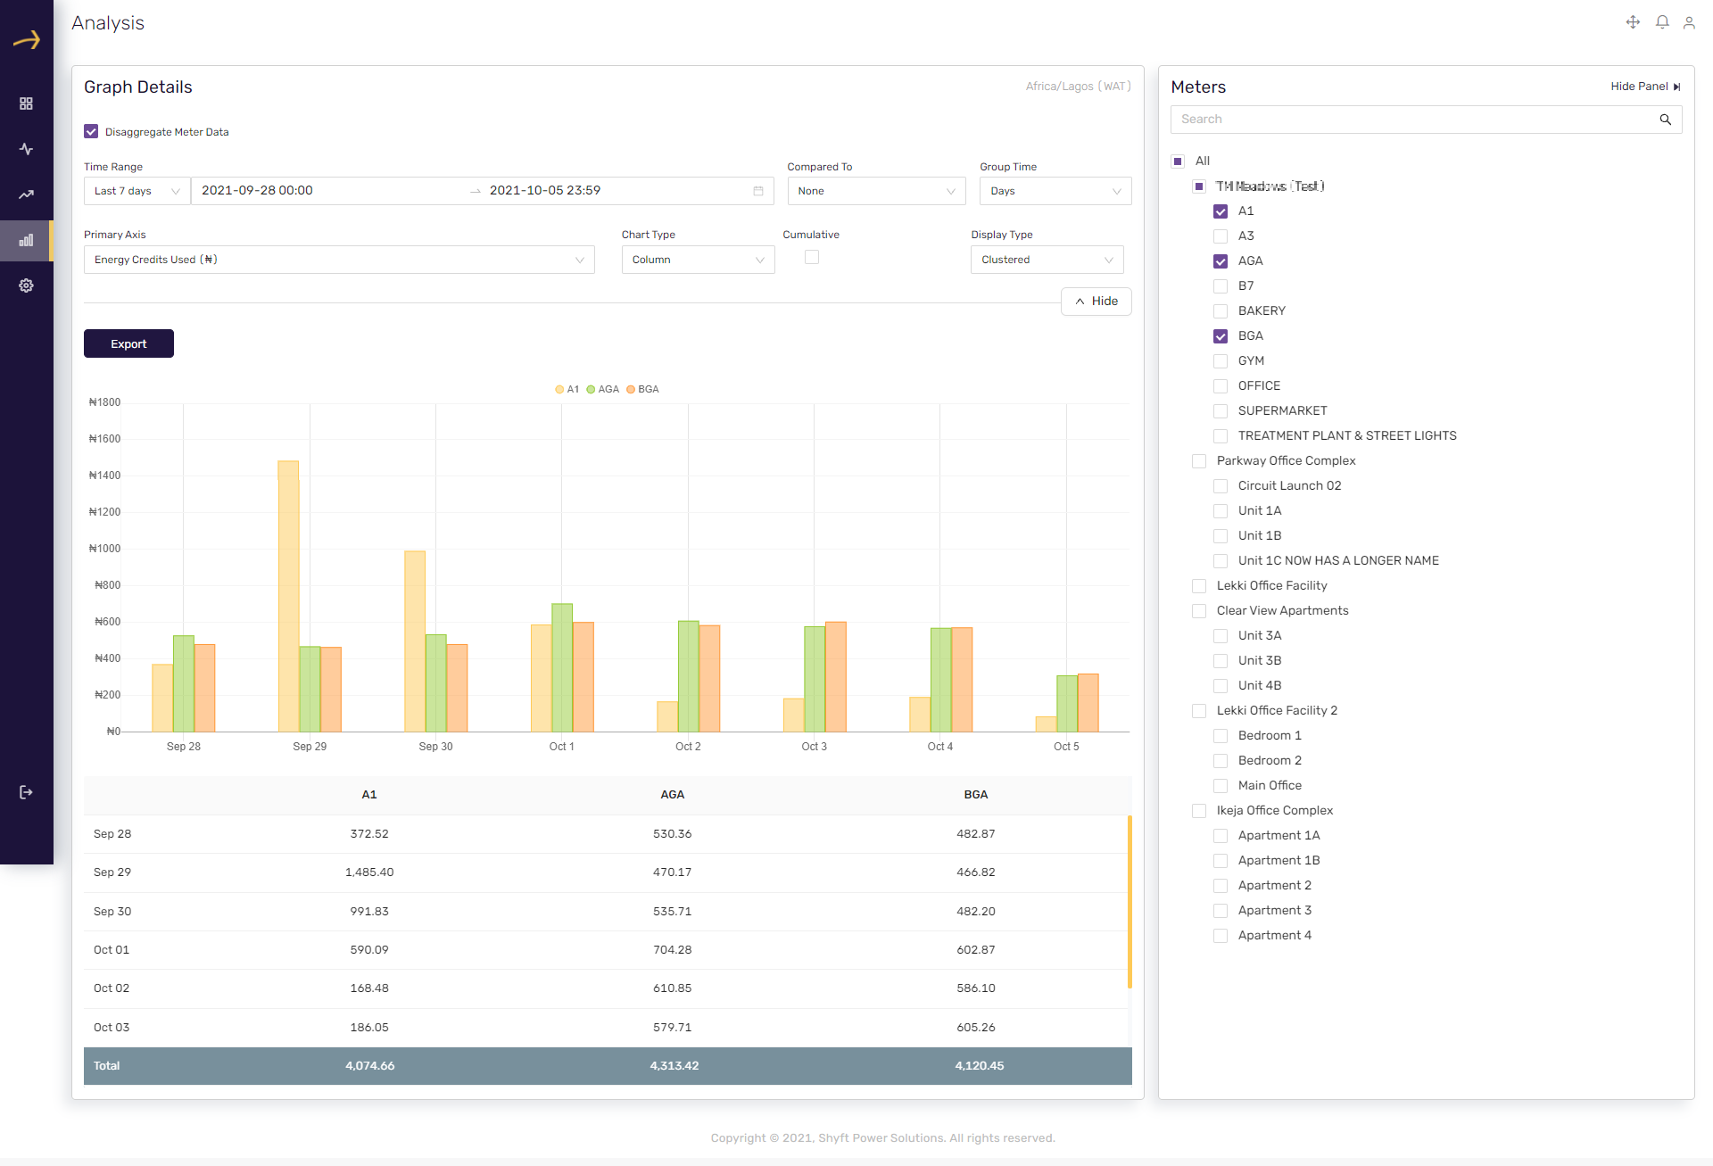Select the Clear View Apartments checkbox
1713x1166 pixels.
pyautogui.click(x=1199, y=611)
